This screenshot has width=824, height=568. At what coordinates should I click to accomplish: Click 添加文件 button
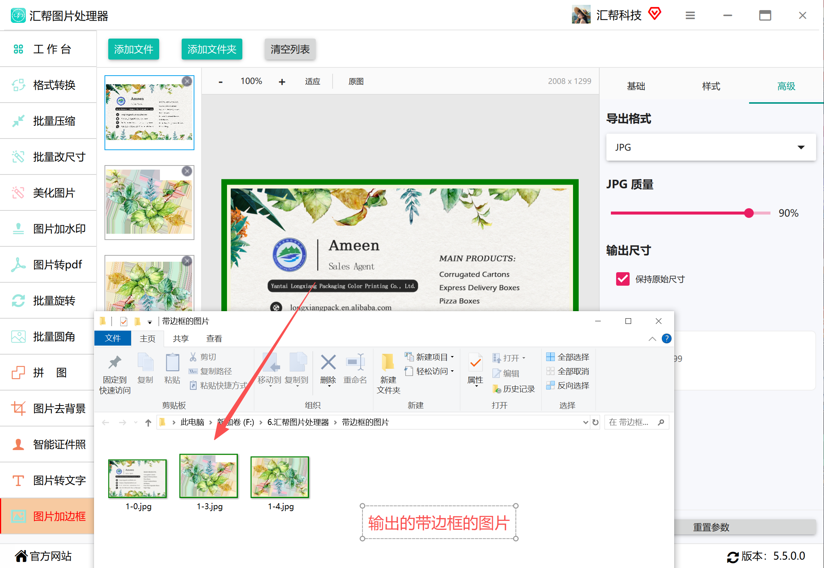tap(134, 49)
